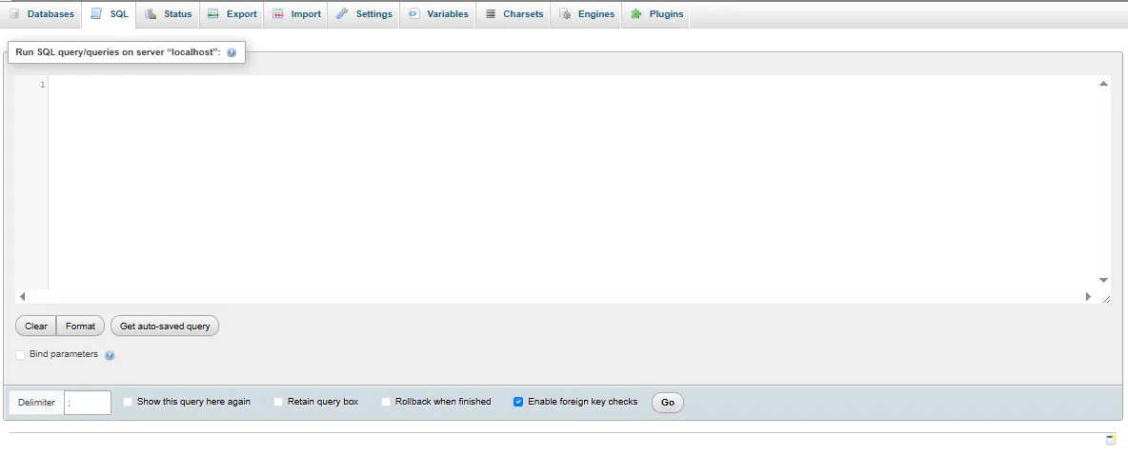This screenshot has width=1128, height=456.
Task: Click the Import tab icon
Action: (x=278, y=14)
